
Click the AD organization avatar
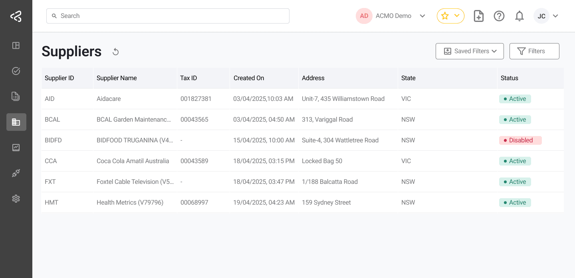click(x=364, y=16)
